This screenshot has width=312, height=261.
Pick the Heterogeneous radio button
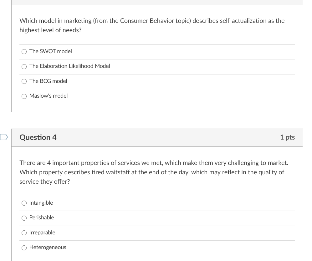pyautogui.click(x=24, y=248)
